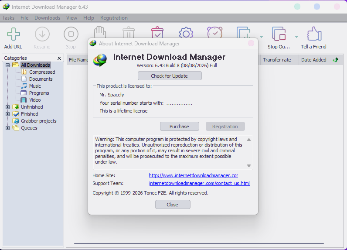The width and height of the screenshot is (347, 250).
Task: Click the Stop Queue toolbar icon
Action: (279, 34)
